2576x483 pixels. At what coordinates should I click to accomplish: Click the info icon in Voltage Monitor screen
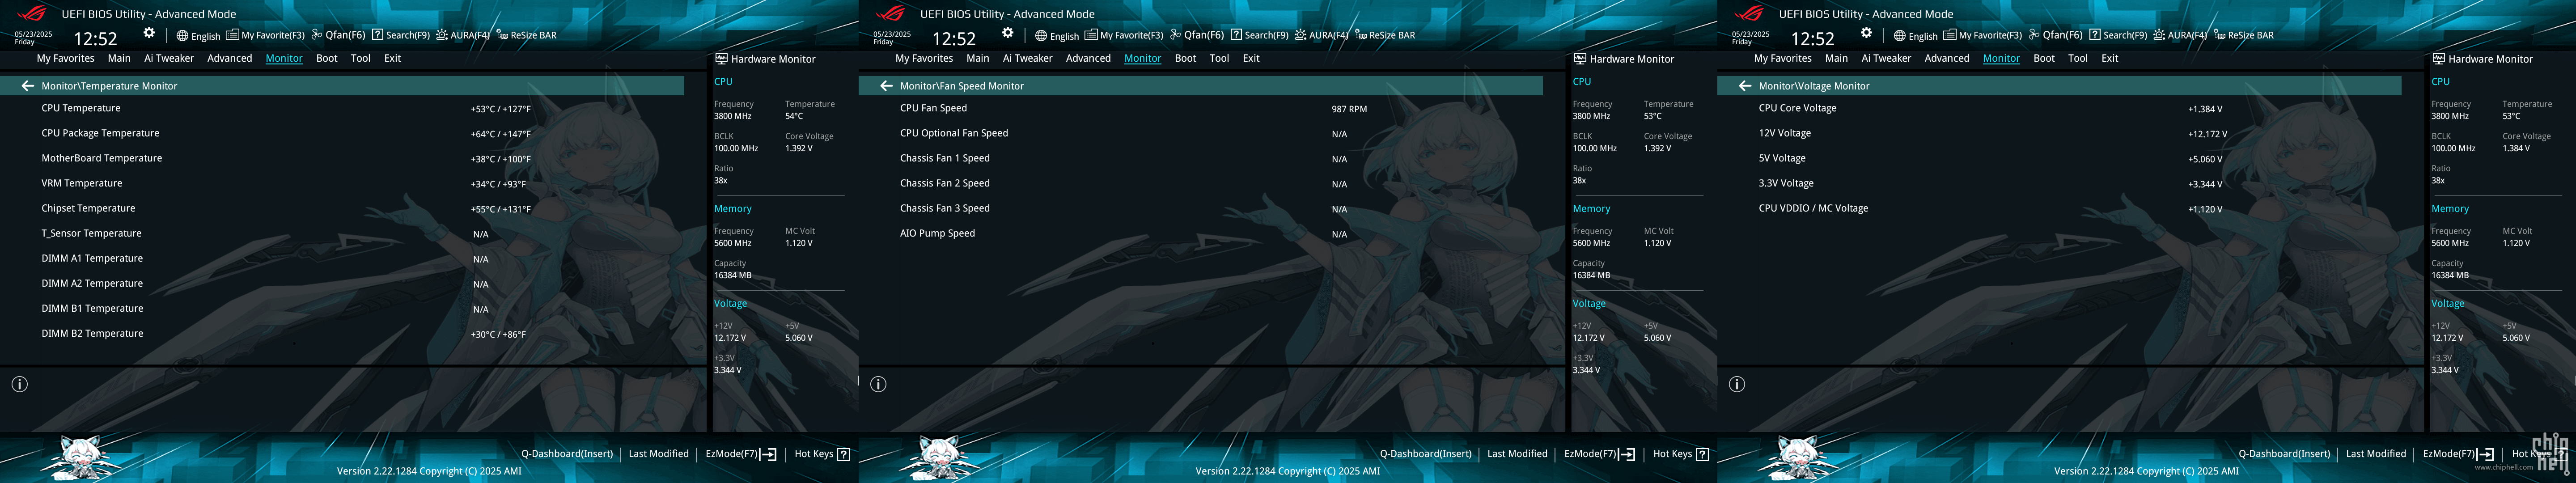click(x=1737, y=384)
